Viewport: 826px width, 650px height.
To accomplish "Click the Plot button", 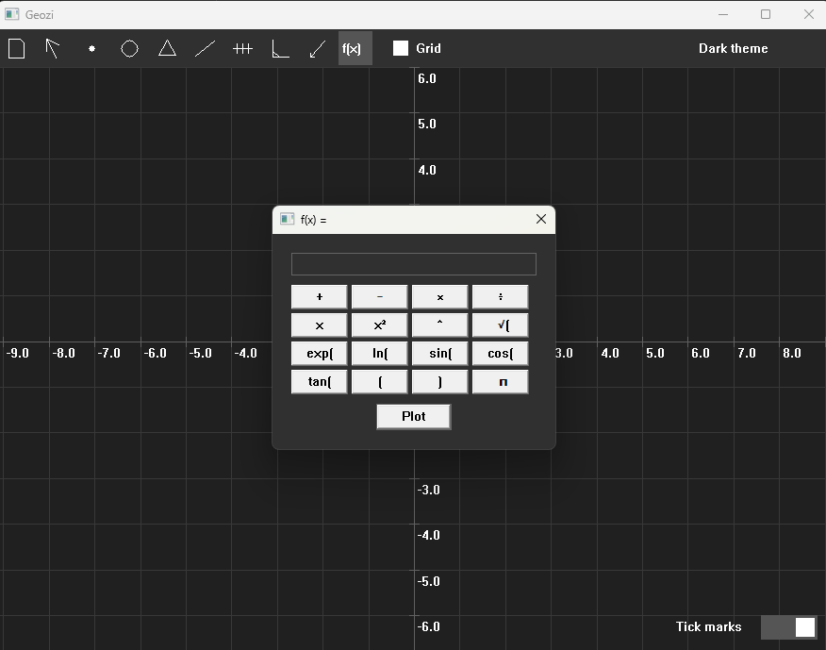I will (x=414, y=416).
